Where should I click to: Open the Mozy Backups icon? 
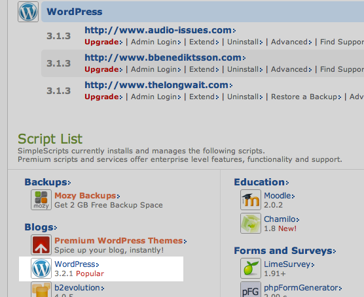[x=41, y=200]
